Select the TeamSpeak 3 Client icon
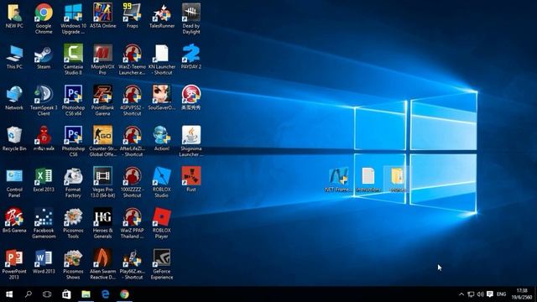 coord(44,101)
